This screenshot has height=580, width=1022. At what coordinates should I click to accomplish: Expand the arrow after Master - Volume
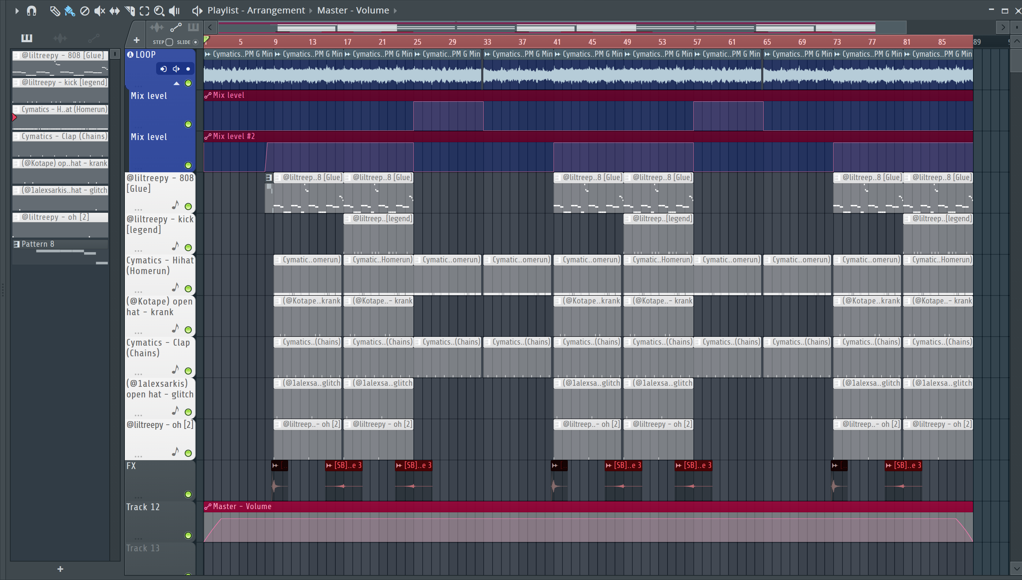pyautogui.click(x=395, y=11)
